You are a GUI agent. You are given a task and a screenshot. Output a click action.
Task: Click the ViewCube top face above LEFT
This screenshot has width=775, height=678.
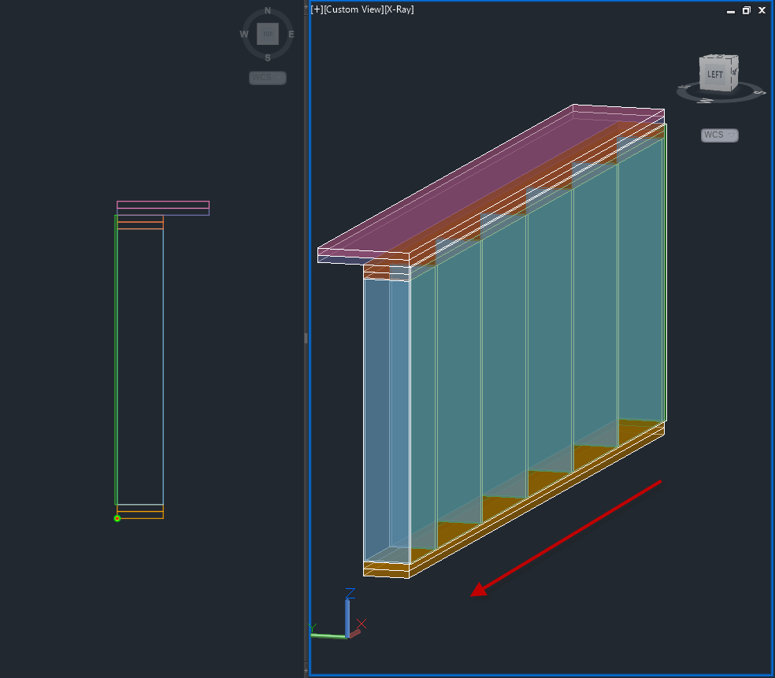point(720,57)
